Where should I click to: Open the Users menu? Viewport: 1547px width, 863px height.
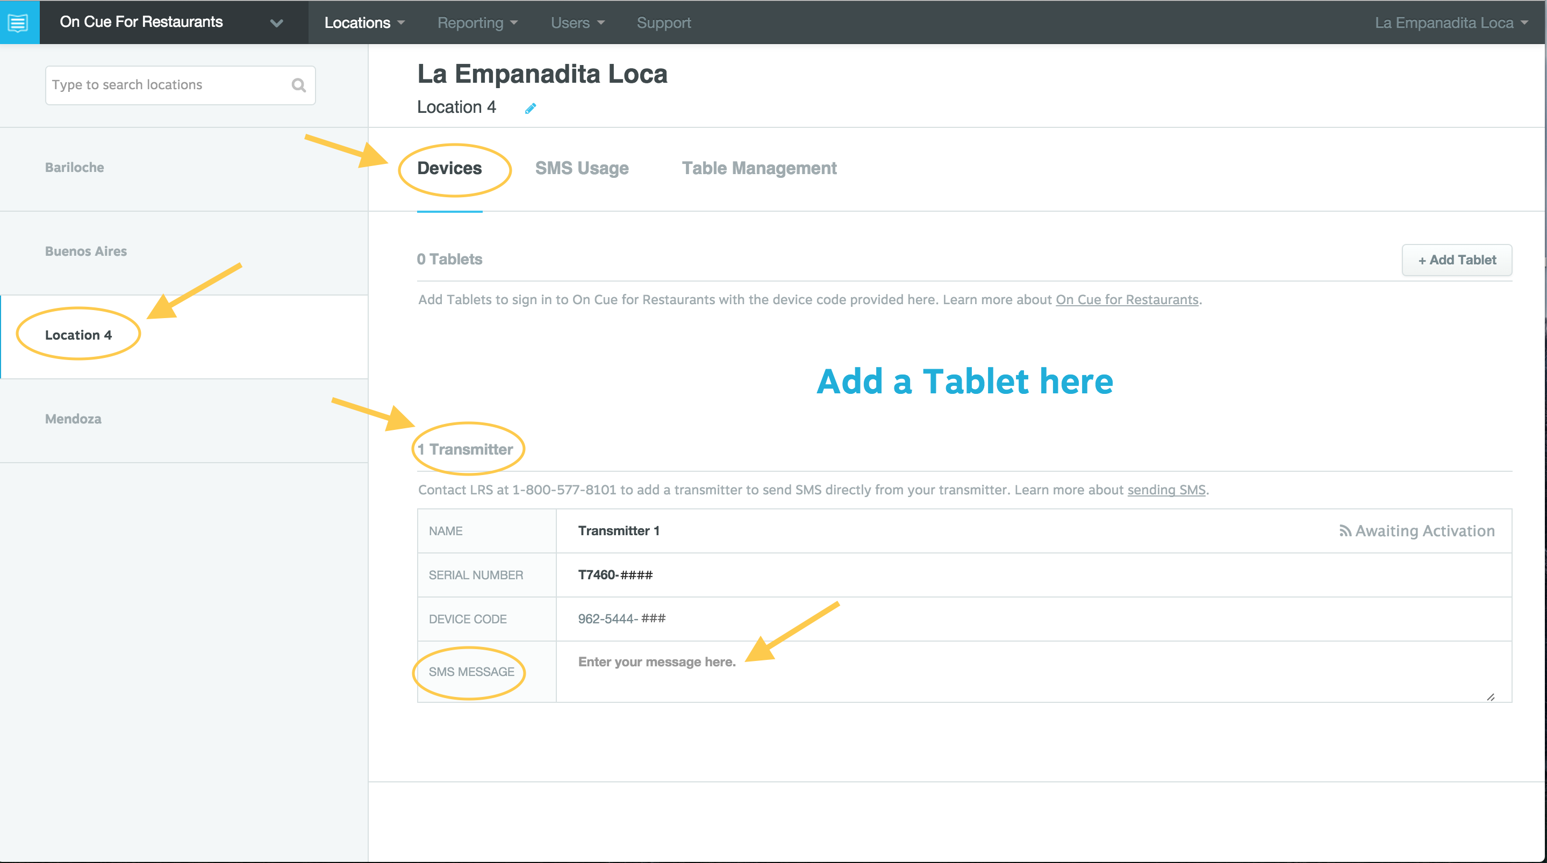coord(578,23)
